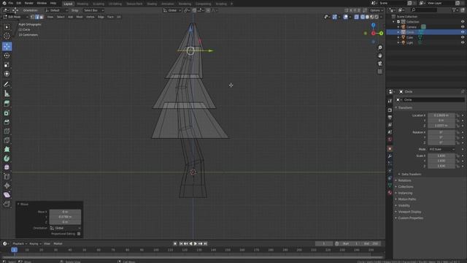The image size is (467, 263).
Task: Open the Keying popover in timeline
Action: (35, 243)
